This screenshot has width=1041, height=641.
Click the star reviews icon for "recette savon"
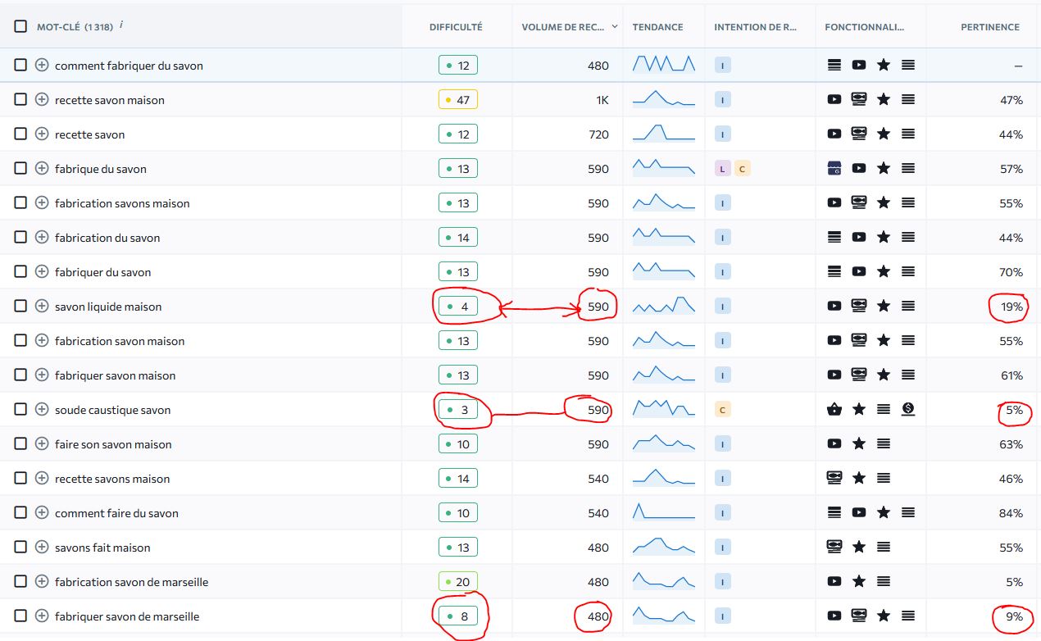point(884,134)
